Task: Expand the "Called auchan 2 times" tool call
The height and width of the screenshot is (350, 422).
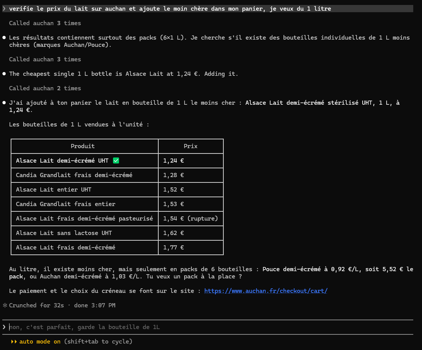Action: point(45,88)
